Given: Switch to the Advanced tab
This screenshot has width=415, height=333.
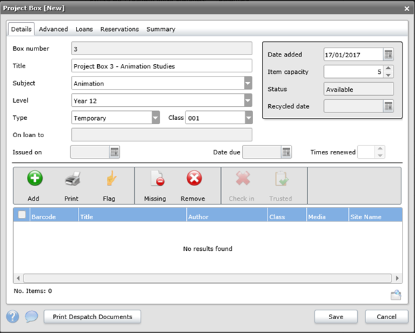Looking at the screenshot, I should point(53,29).
